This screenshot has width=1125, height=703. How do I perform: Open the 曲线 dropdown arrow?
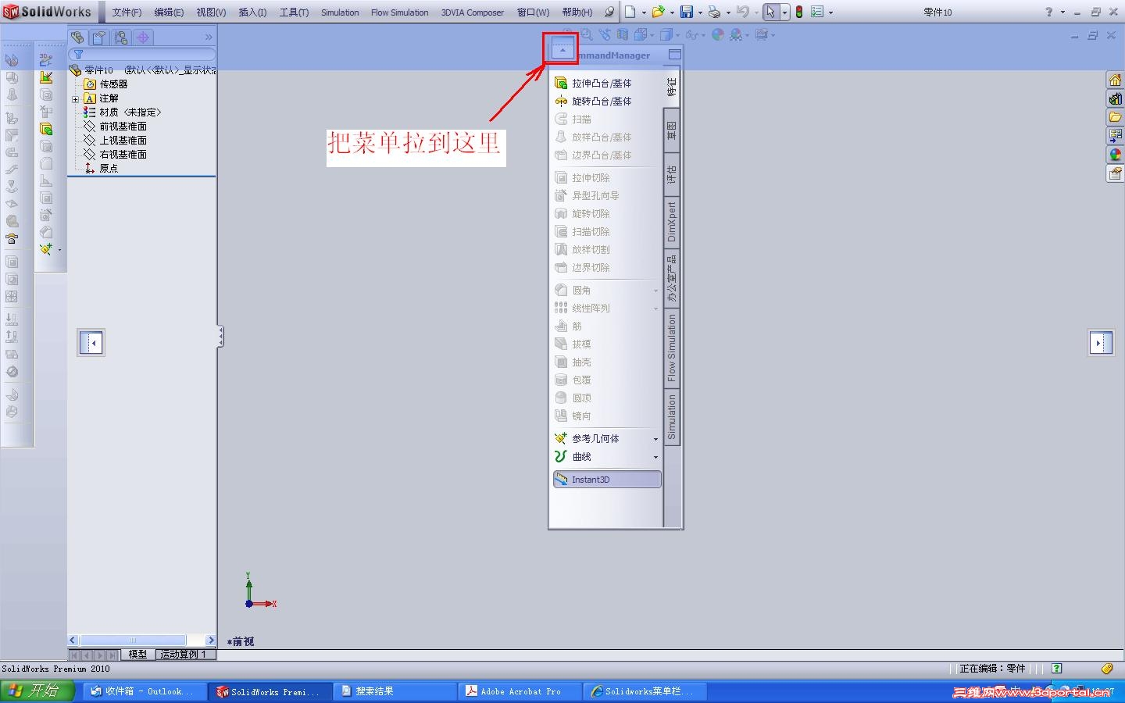655,457
